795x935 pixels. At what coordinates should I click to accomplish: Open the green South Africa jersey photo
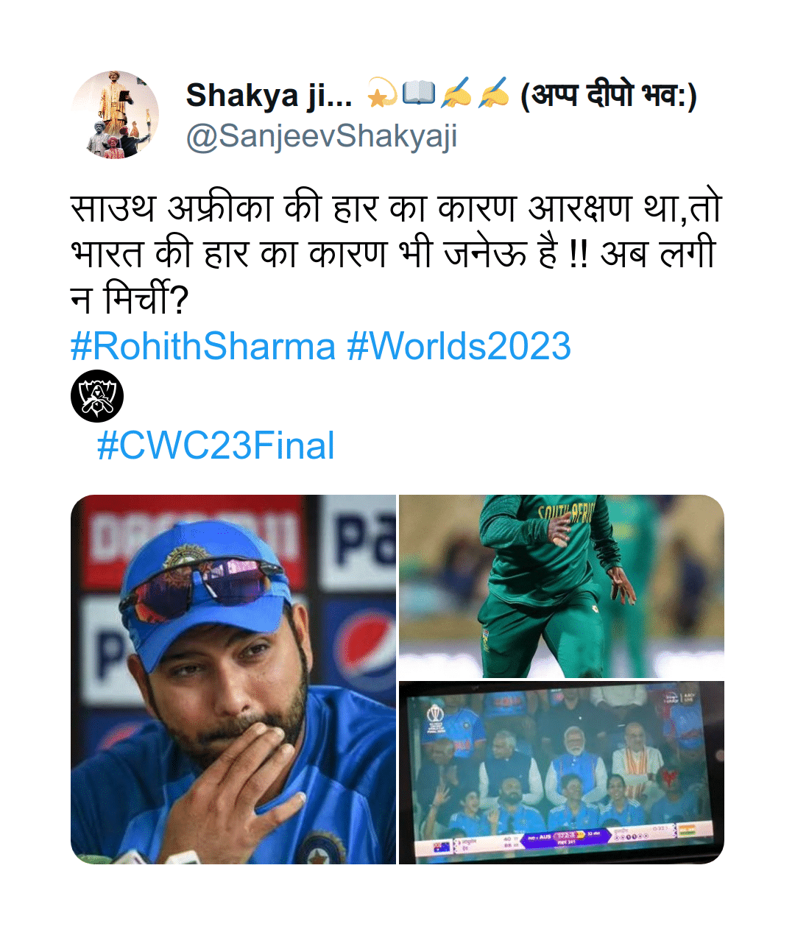pos(562,586)
